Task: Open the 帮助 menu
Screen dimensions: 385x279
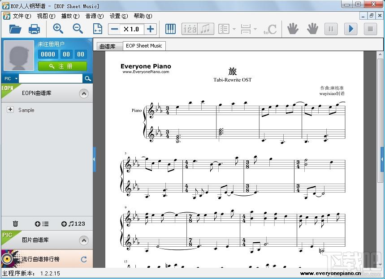Action: [143, 16]
